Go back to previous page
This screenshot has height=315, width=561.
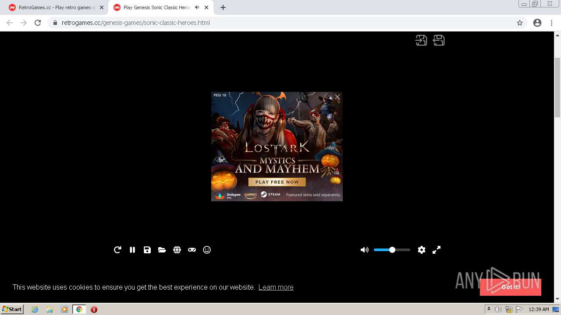(10, 23)
